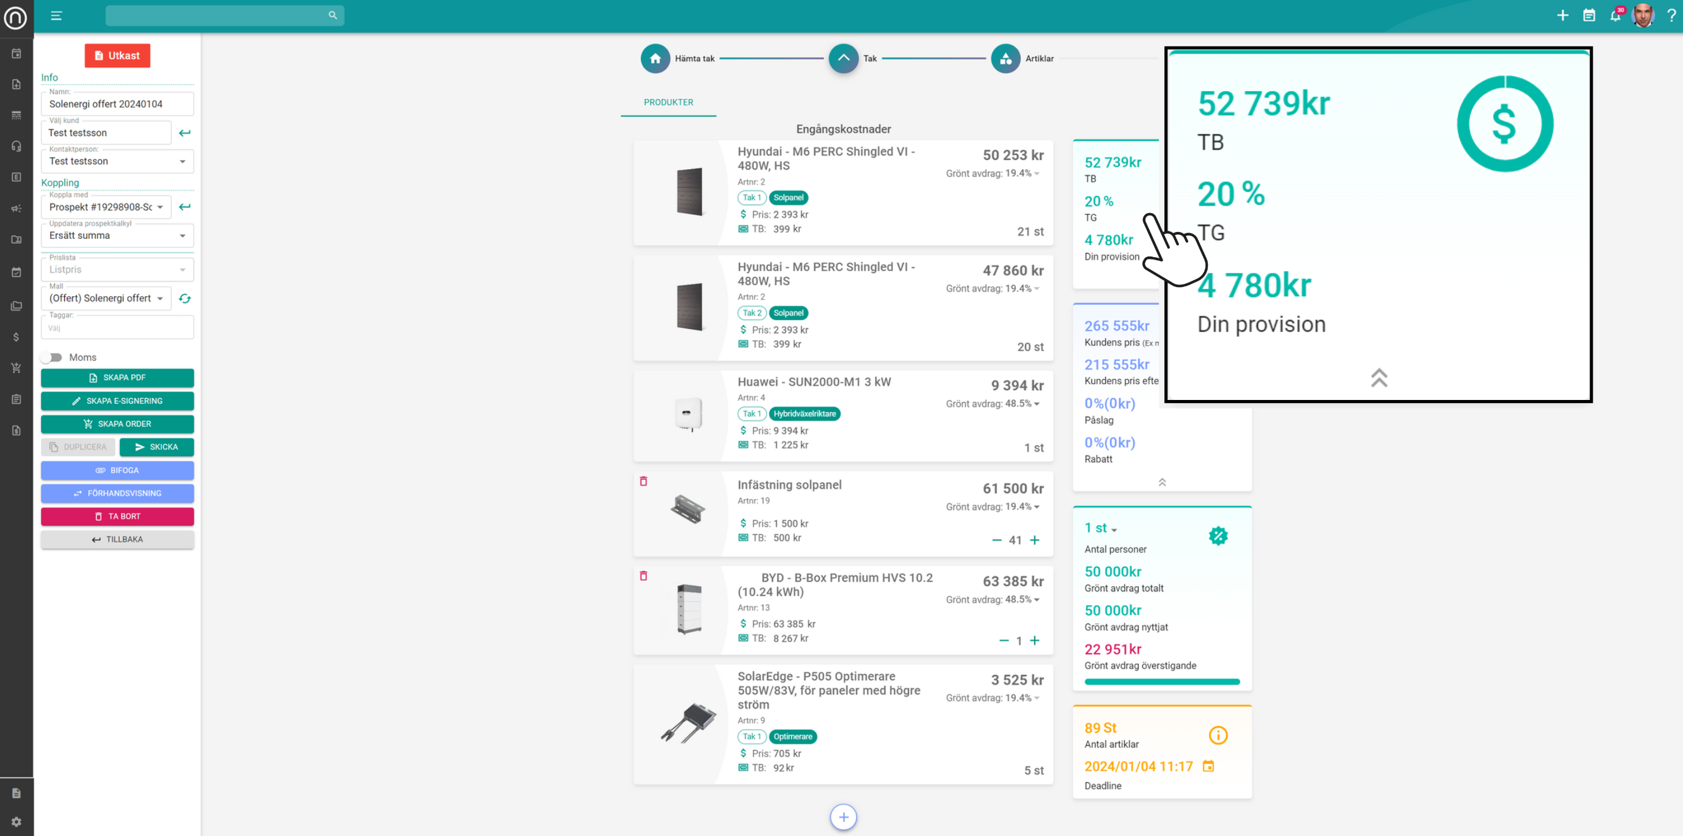The width and height of the screenshot is (1683, 836).
Task: Open the hamburger navigation menu
Action: 56,15
